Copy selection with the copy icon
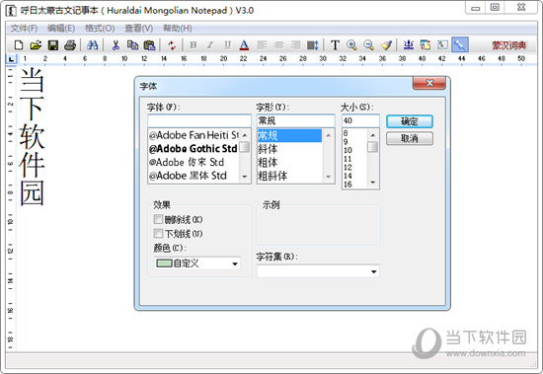This screenshot has width=543, height=374. click(x=132, y=45)
